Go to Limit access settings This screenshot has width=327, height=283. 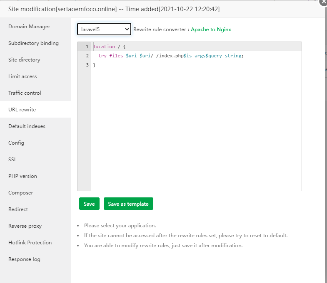click(22, 76)
